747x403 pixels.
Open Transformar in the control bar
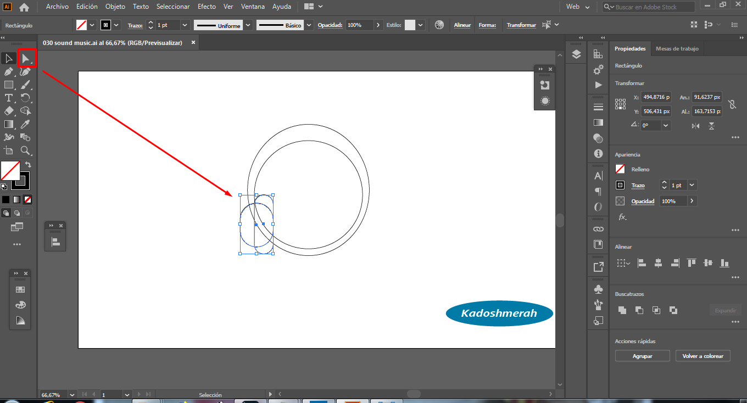tap(521, 25)
